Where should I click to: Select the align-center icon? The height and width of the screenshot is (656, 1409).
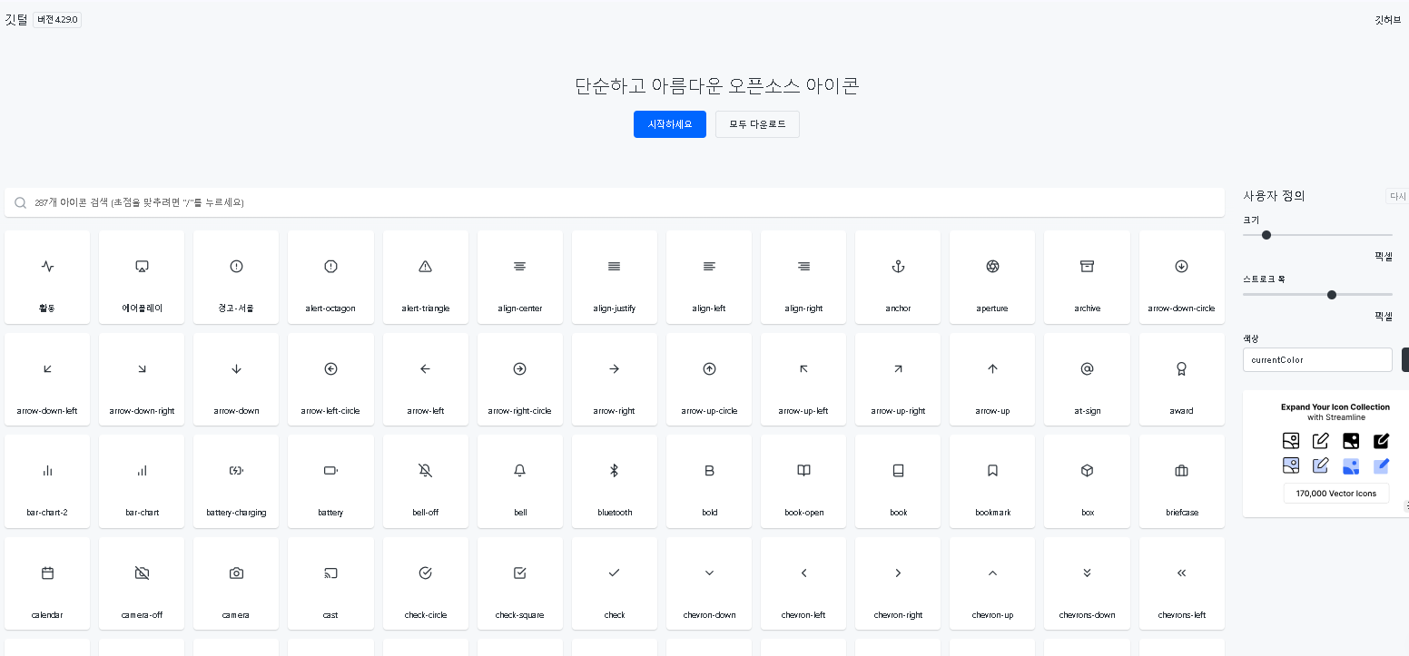click(520, 277)
